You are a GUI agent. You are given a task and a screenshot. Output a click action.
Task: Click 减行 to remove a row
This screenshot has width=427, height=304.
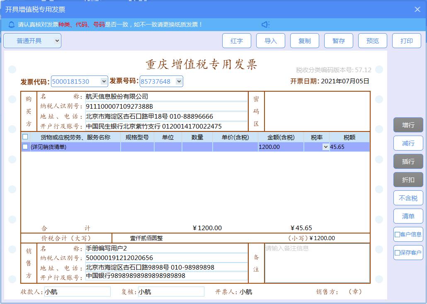tap(408, 143)
